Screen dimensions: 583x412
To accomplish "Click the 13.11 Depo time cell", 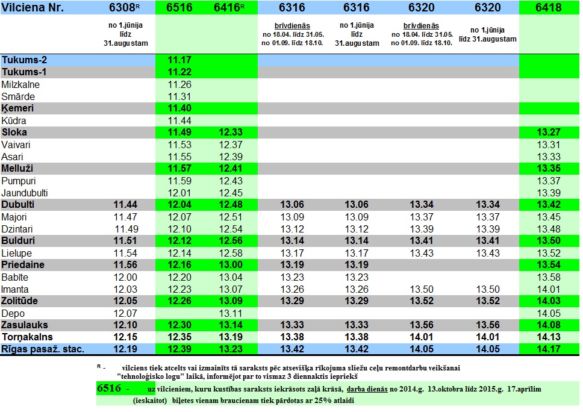I will pos(232,313).
